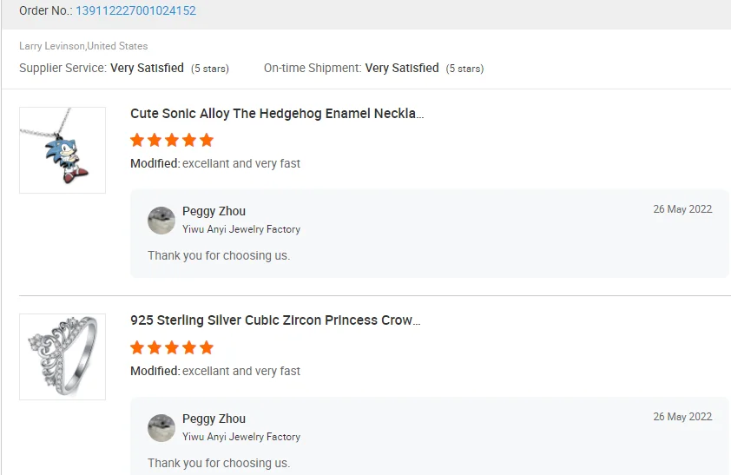
Task: Select Peggy Zhou's name under the Sonic necklace review
Action: [214, 211]
